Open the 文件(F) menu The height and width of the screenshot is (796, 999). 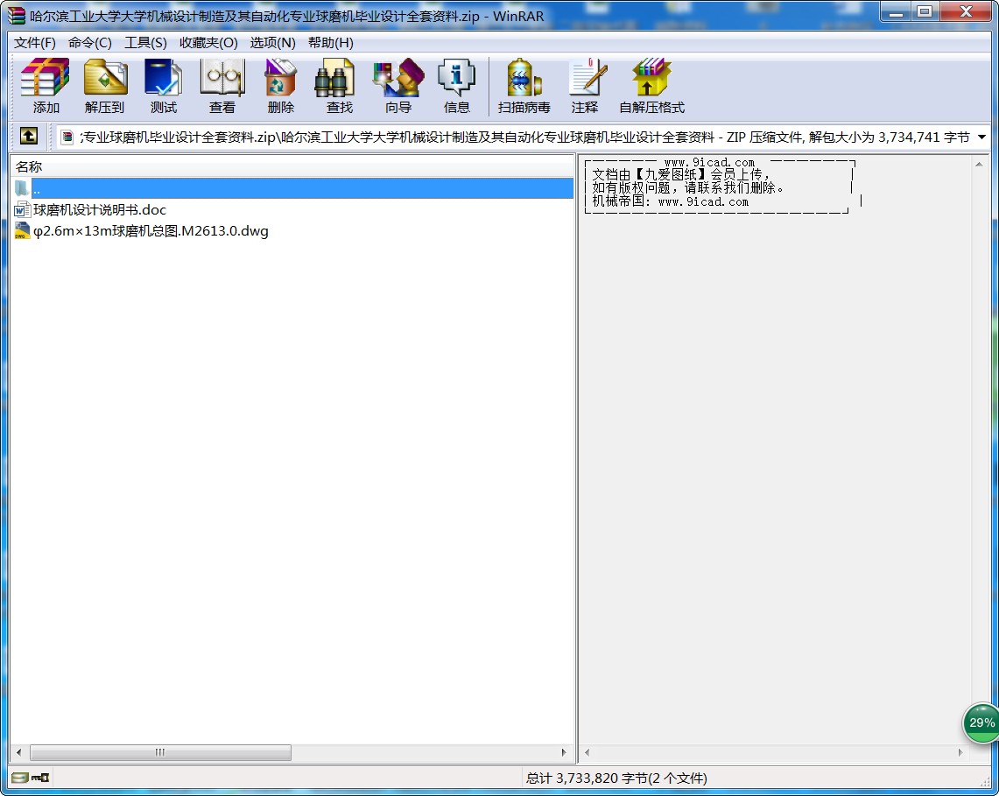pyautogui.click(x=35, y=43)
